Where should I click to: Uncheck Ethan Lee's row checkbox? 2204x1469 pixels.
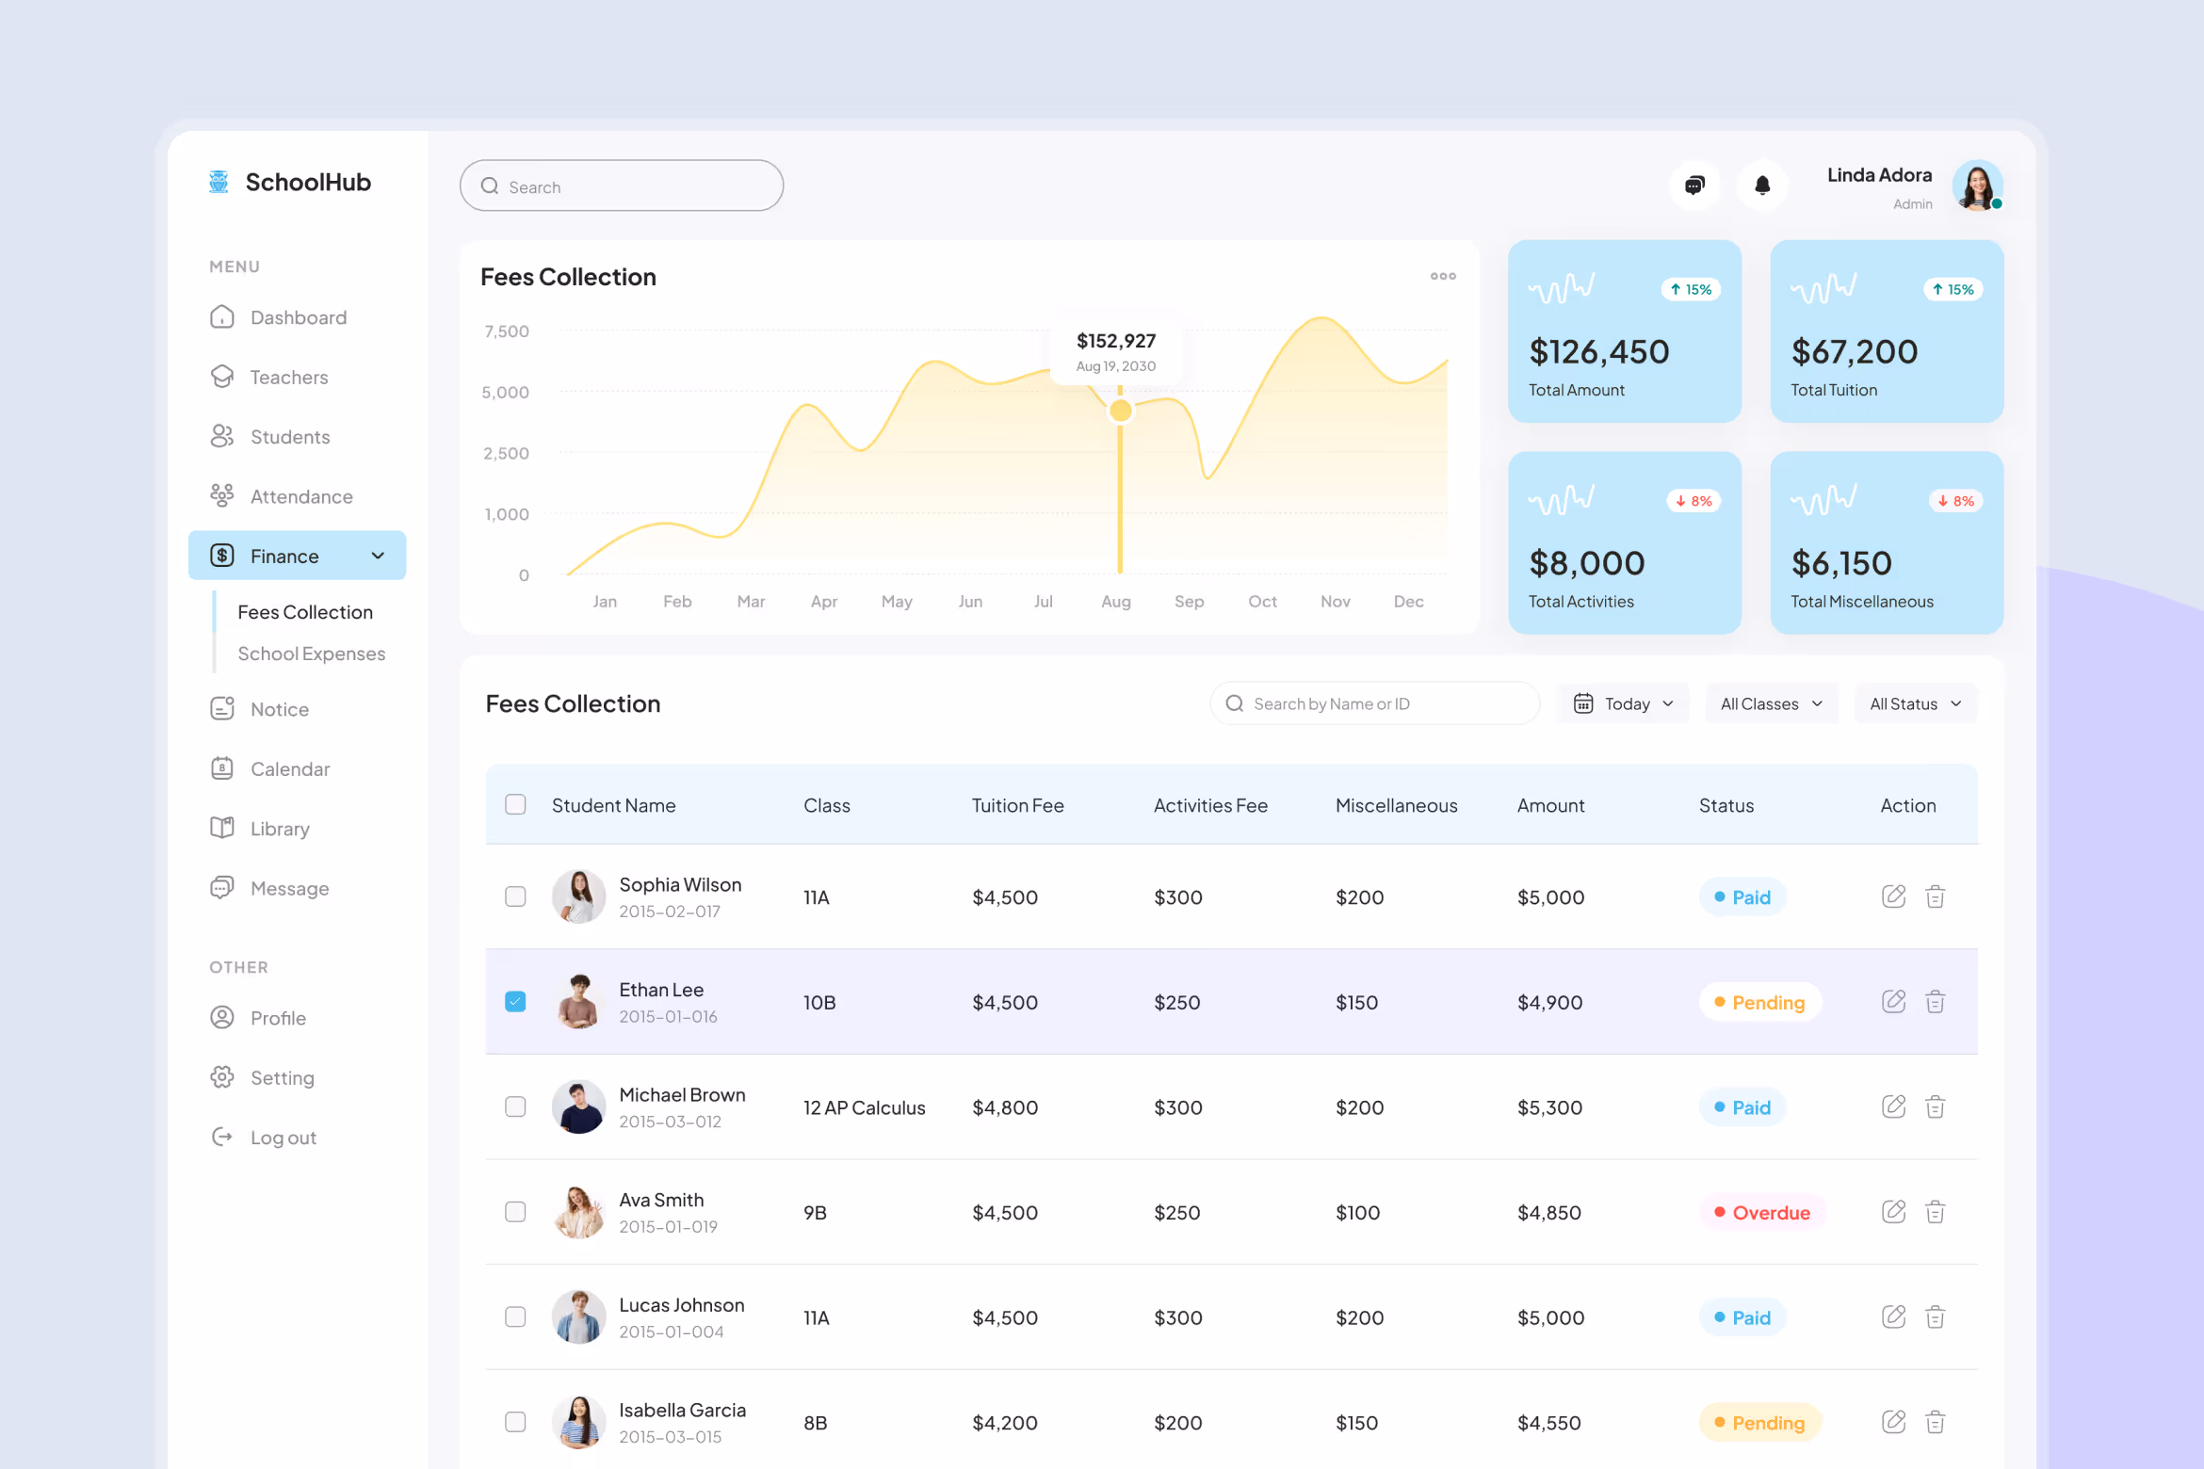pos(515,1002)
